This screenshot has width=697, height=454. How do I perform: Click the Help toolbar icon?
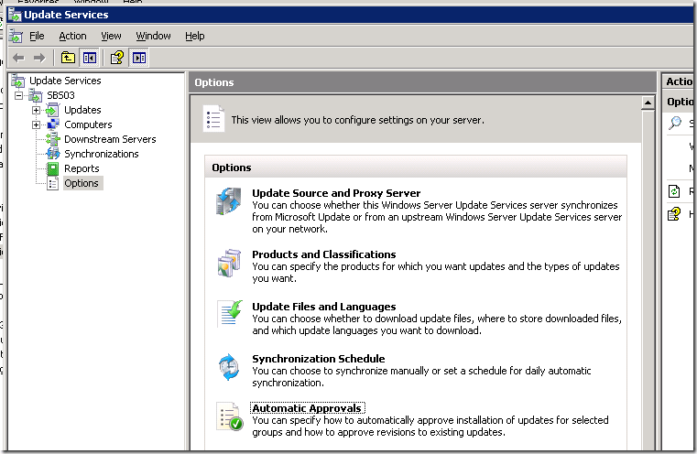pyautogui.click(x=117, y=58)
